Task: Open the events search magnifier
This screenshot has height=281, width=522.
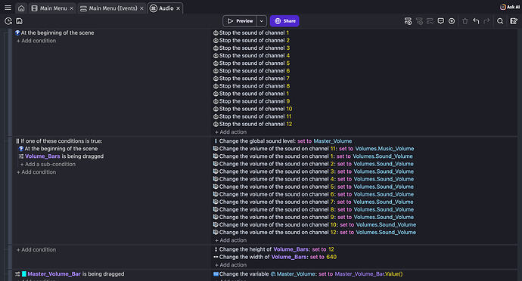Action: pyautogui.click(x=500, y=21)
